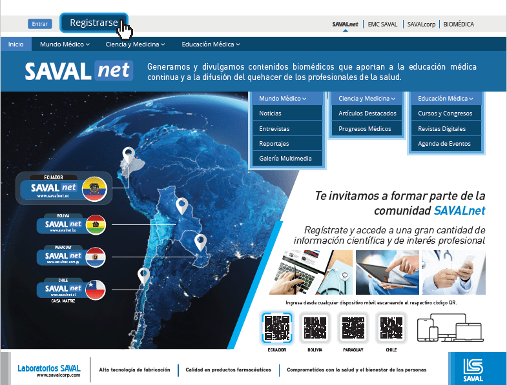Screen dimensions: 507x385
Task: Open the EMC SAVAL link
Action: (382, 24)
